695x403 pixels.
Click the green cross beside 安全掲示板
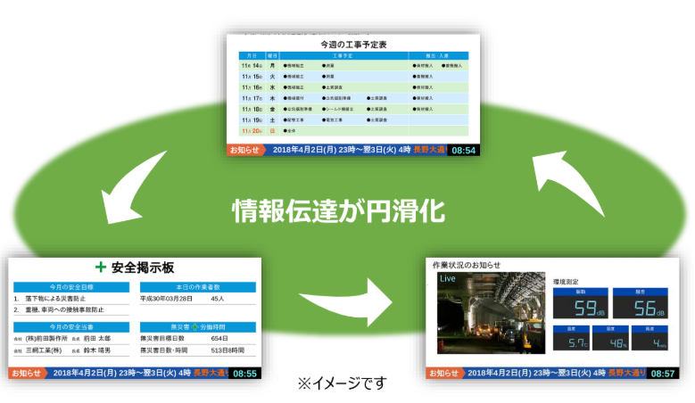101,267
